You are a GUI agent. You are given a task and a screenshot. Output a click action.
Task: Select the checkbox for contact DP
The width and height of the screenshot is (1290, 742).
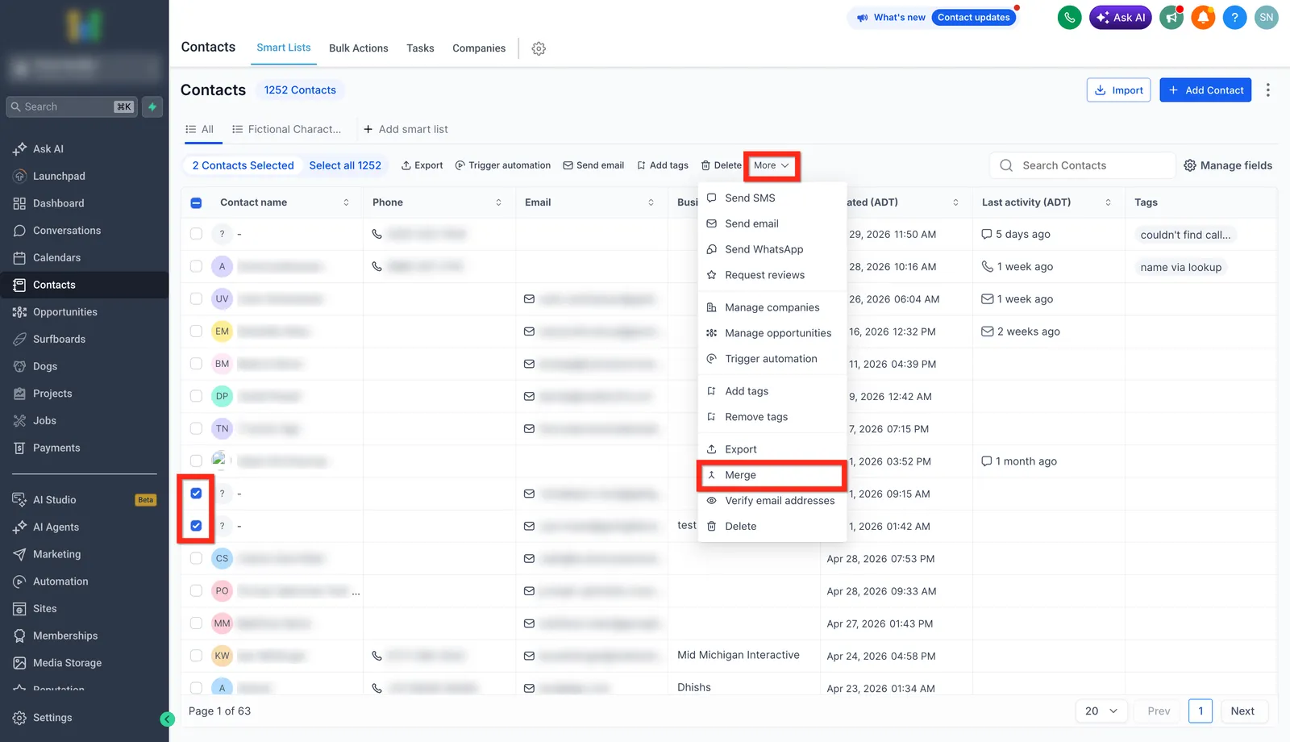(x=196, y=396)
